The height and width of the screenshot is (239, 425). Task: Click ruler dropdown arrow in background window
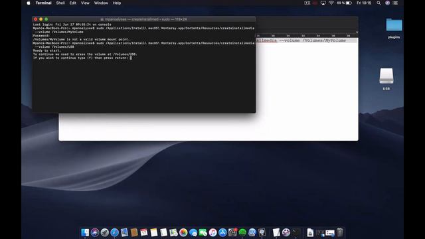point(357,33)
